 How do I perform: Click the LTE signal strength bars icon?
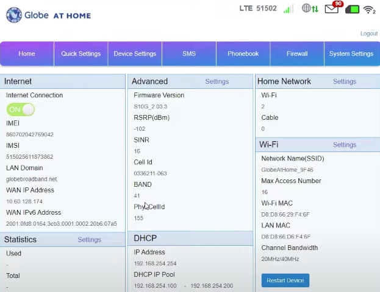point(288,9)
